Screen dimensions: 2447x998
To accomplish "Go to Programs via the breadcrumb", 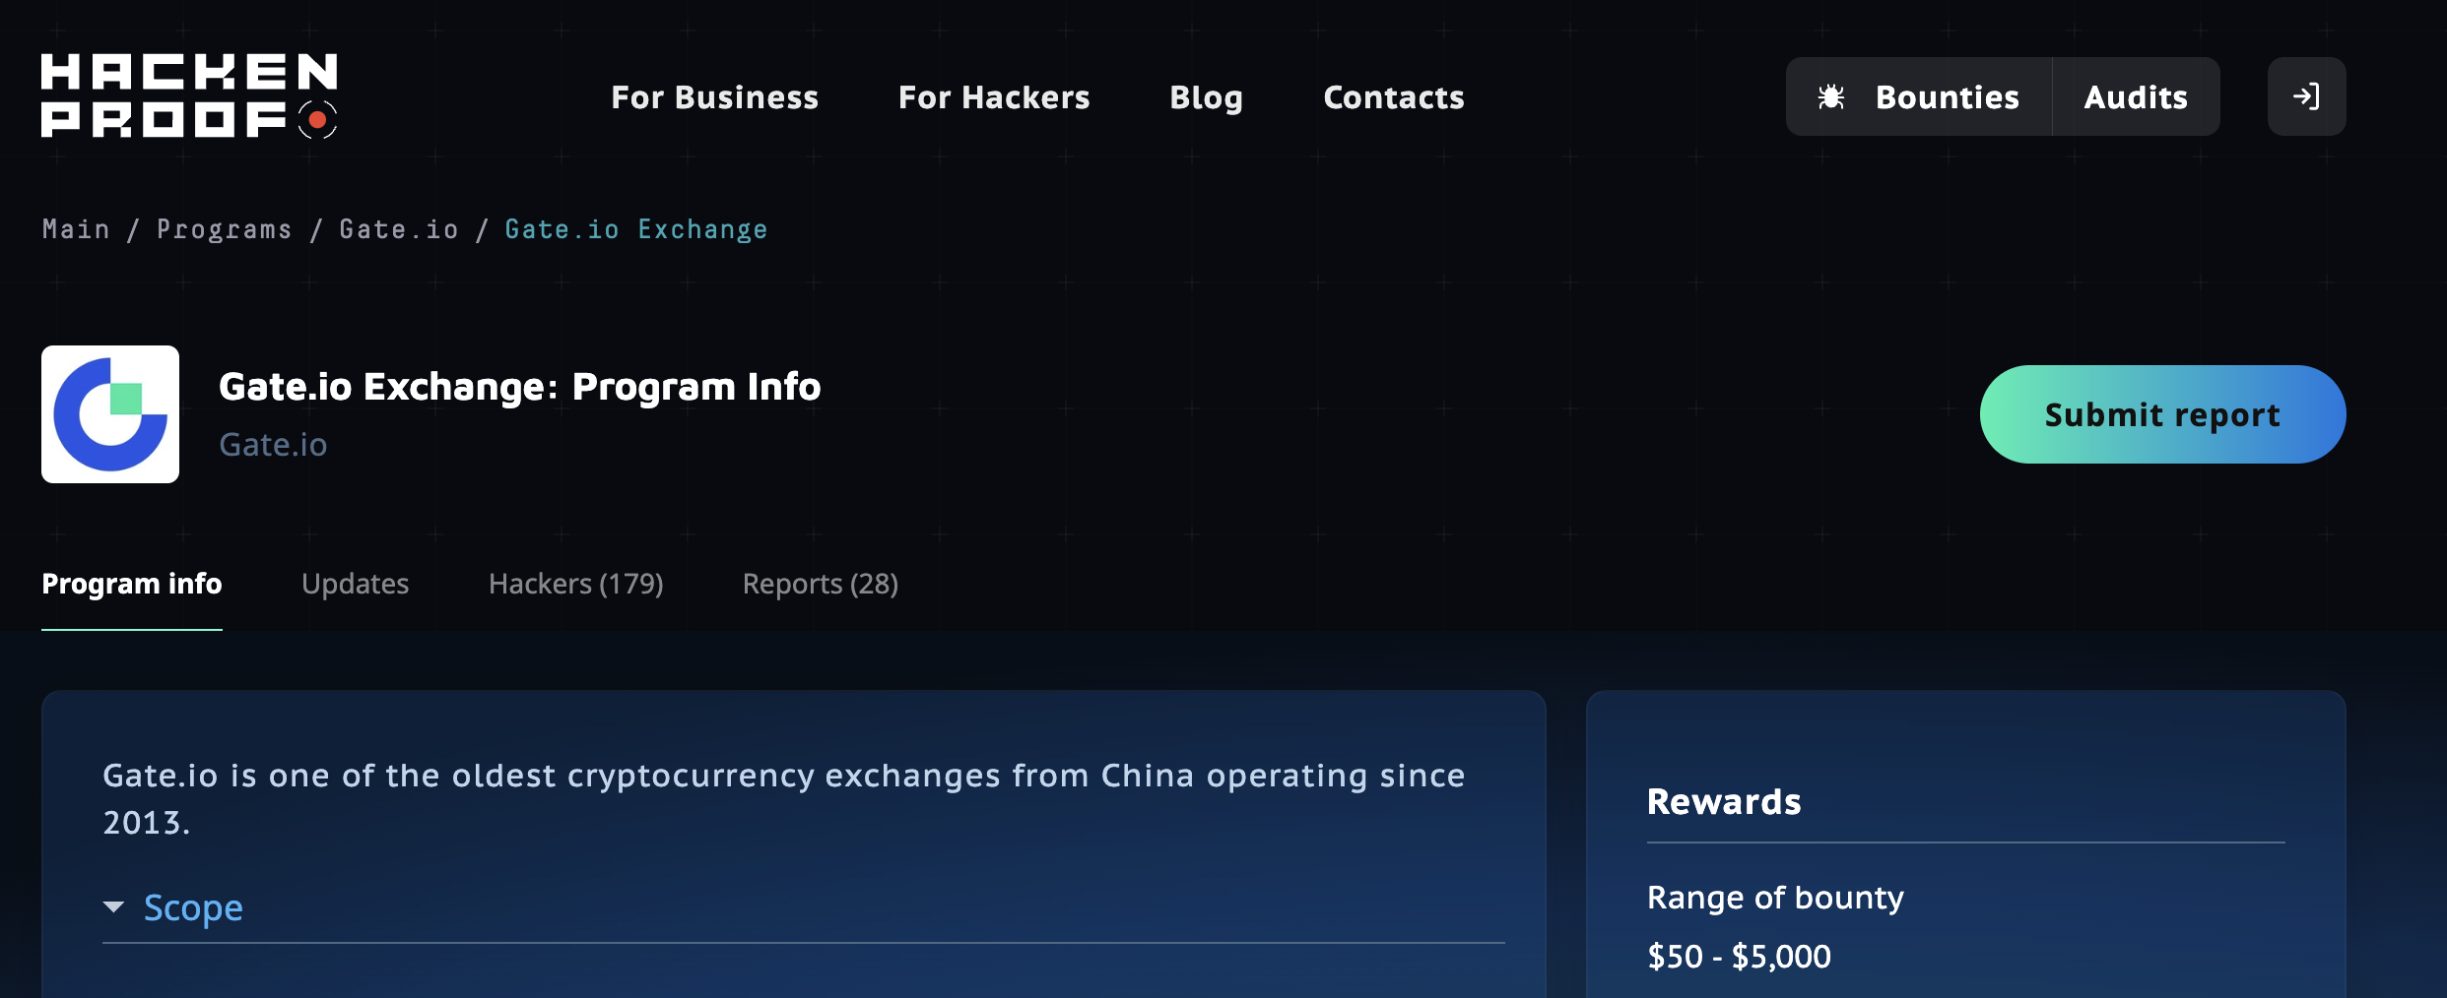I will 225,229.
